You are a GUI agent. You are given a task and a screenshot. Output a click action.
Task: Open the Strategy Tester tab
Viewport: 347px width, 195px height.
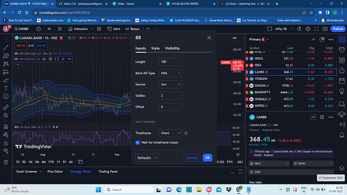coord(80,171)
